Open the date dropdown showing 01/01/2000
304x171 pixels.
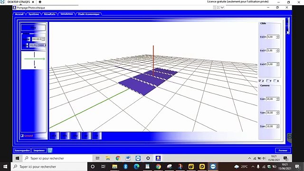tap(46, 45)
